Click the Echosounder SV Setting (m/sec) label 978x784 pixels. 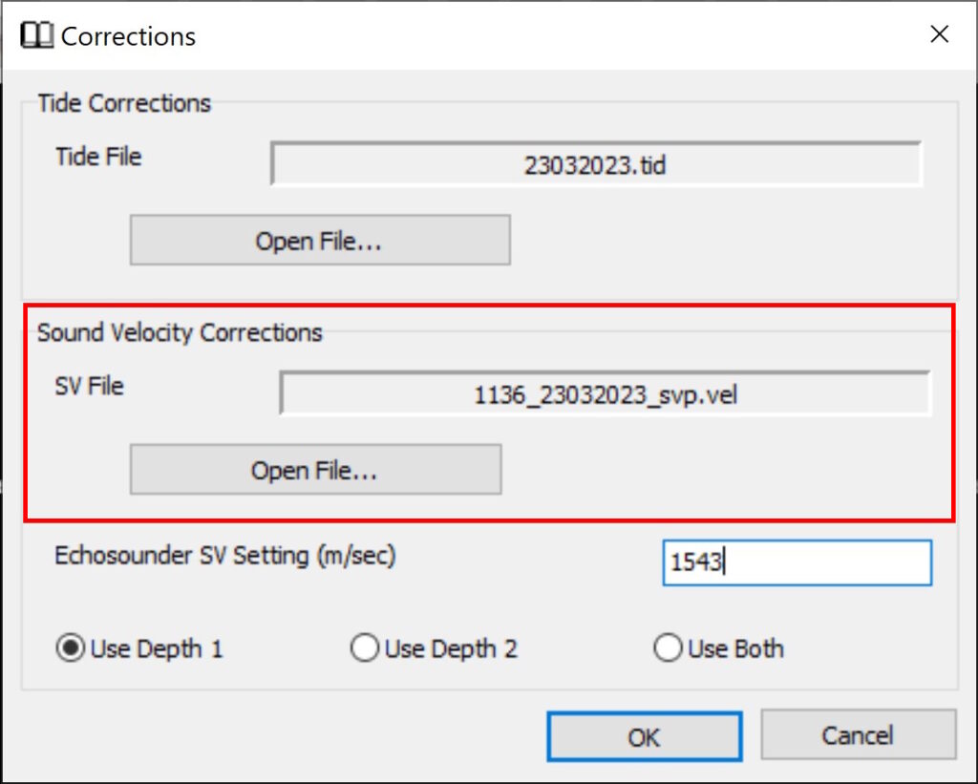click(x=225, y=556)
